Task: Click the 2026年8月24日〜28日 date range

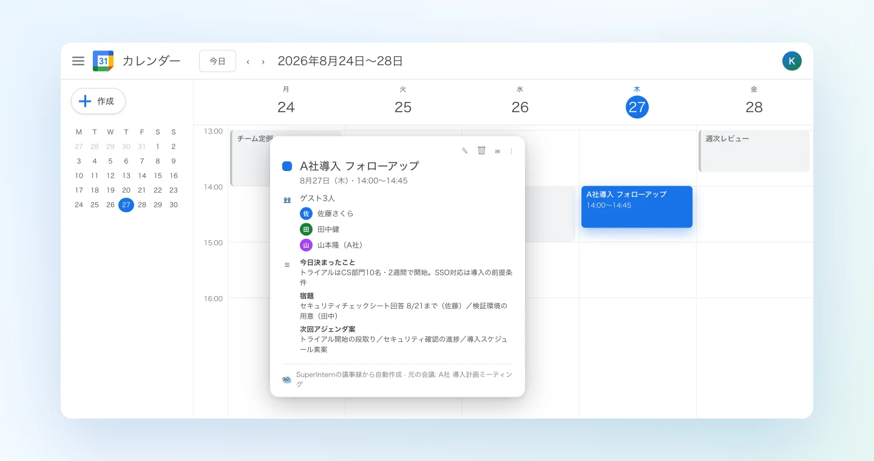Action: click(x=340, y=61)
